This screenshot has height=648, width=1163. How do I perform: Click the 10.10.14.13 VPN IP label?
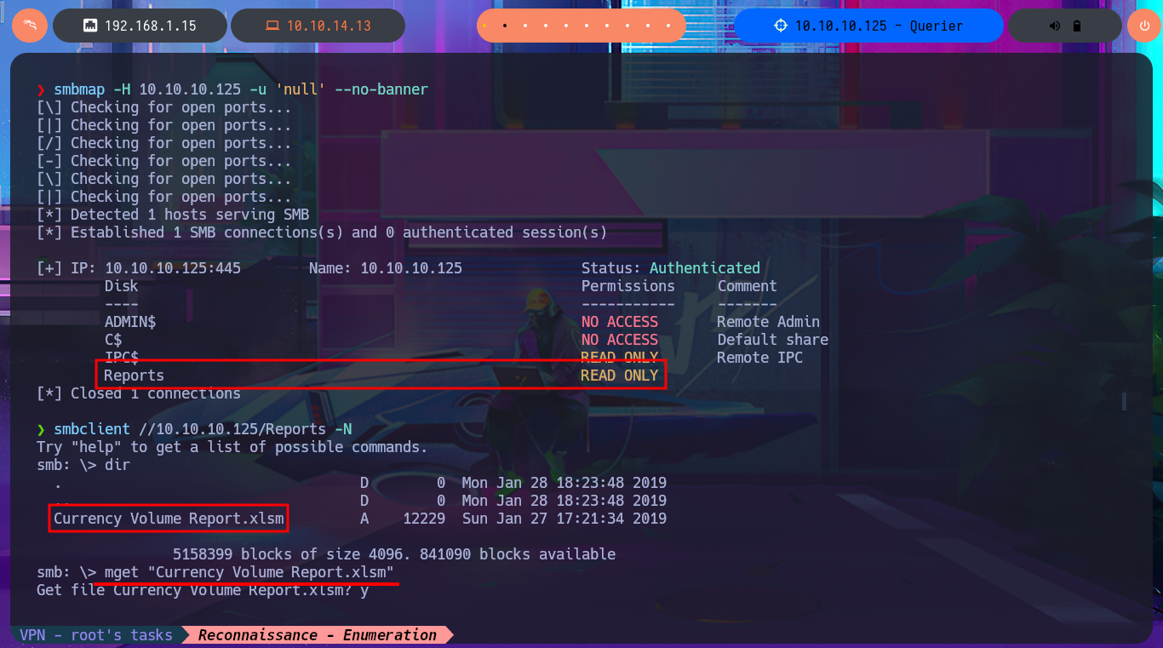click(329, 26)
